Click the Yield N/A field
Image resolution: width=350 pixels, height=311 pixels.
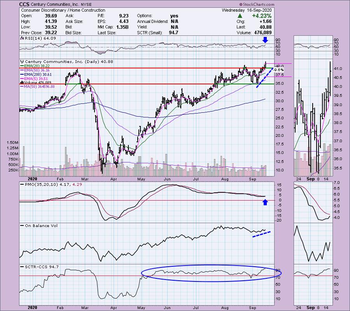(157, 27)
